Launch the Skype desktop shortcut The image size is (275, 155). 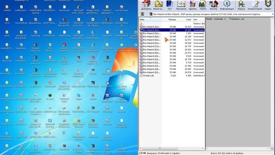(79, 97)
